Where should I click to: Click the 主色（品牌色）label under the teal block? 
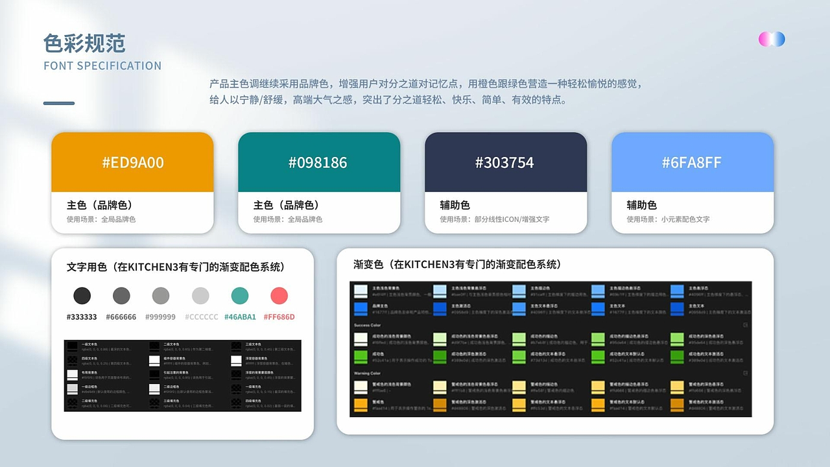tap(287, 205)
